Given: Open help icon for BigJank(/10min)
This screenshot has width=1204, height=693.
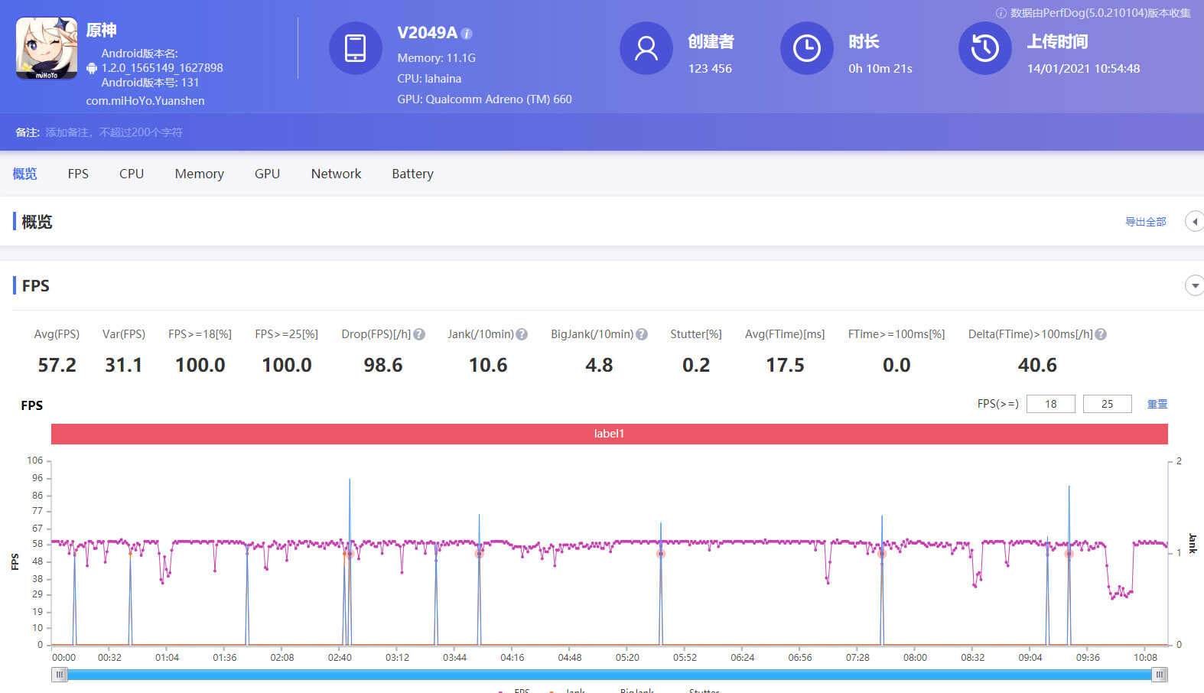Looking at the screenshot, I should point(642,334).
